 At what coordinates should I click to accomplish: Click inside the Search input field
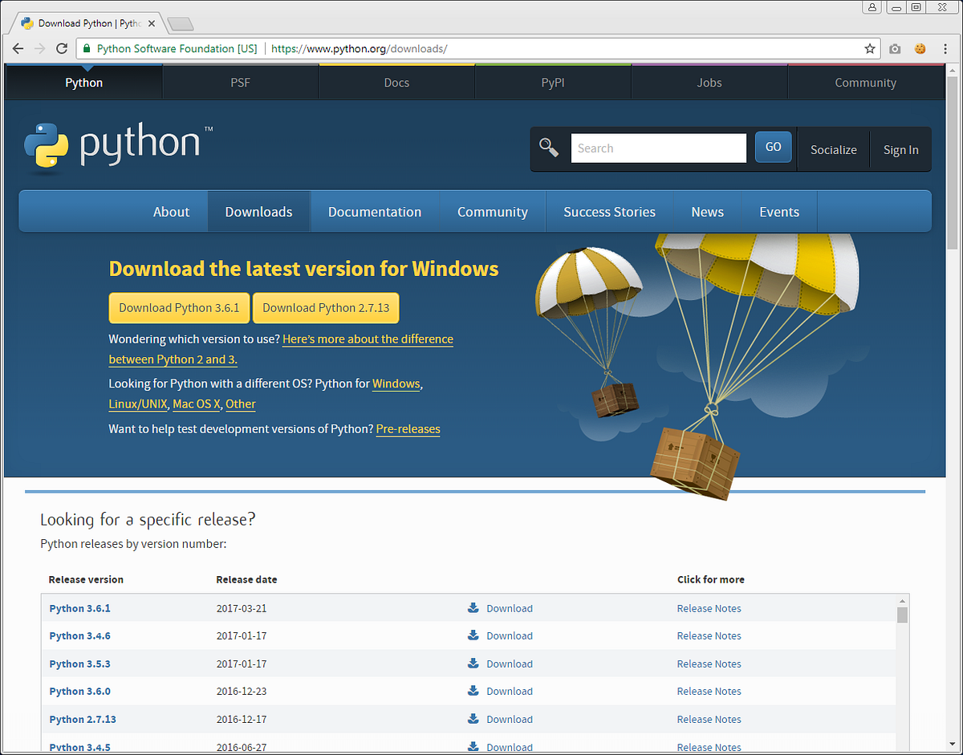coord(658,148)
